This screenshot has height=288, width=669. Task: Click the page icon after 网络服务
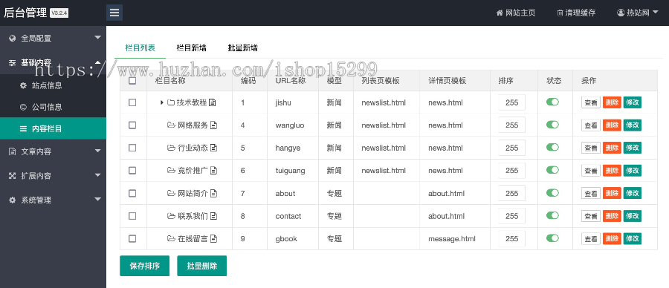coord(214,125)
